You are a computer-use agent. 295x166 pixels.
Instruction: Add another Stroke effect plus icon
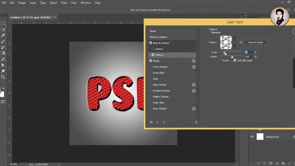194,61
